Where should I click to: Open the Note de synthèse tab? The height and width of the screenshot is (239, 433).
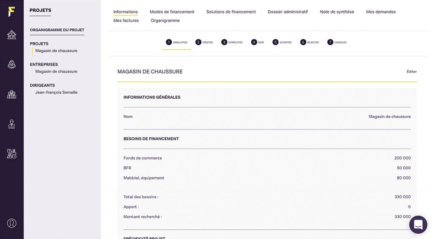point(337,12)
